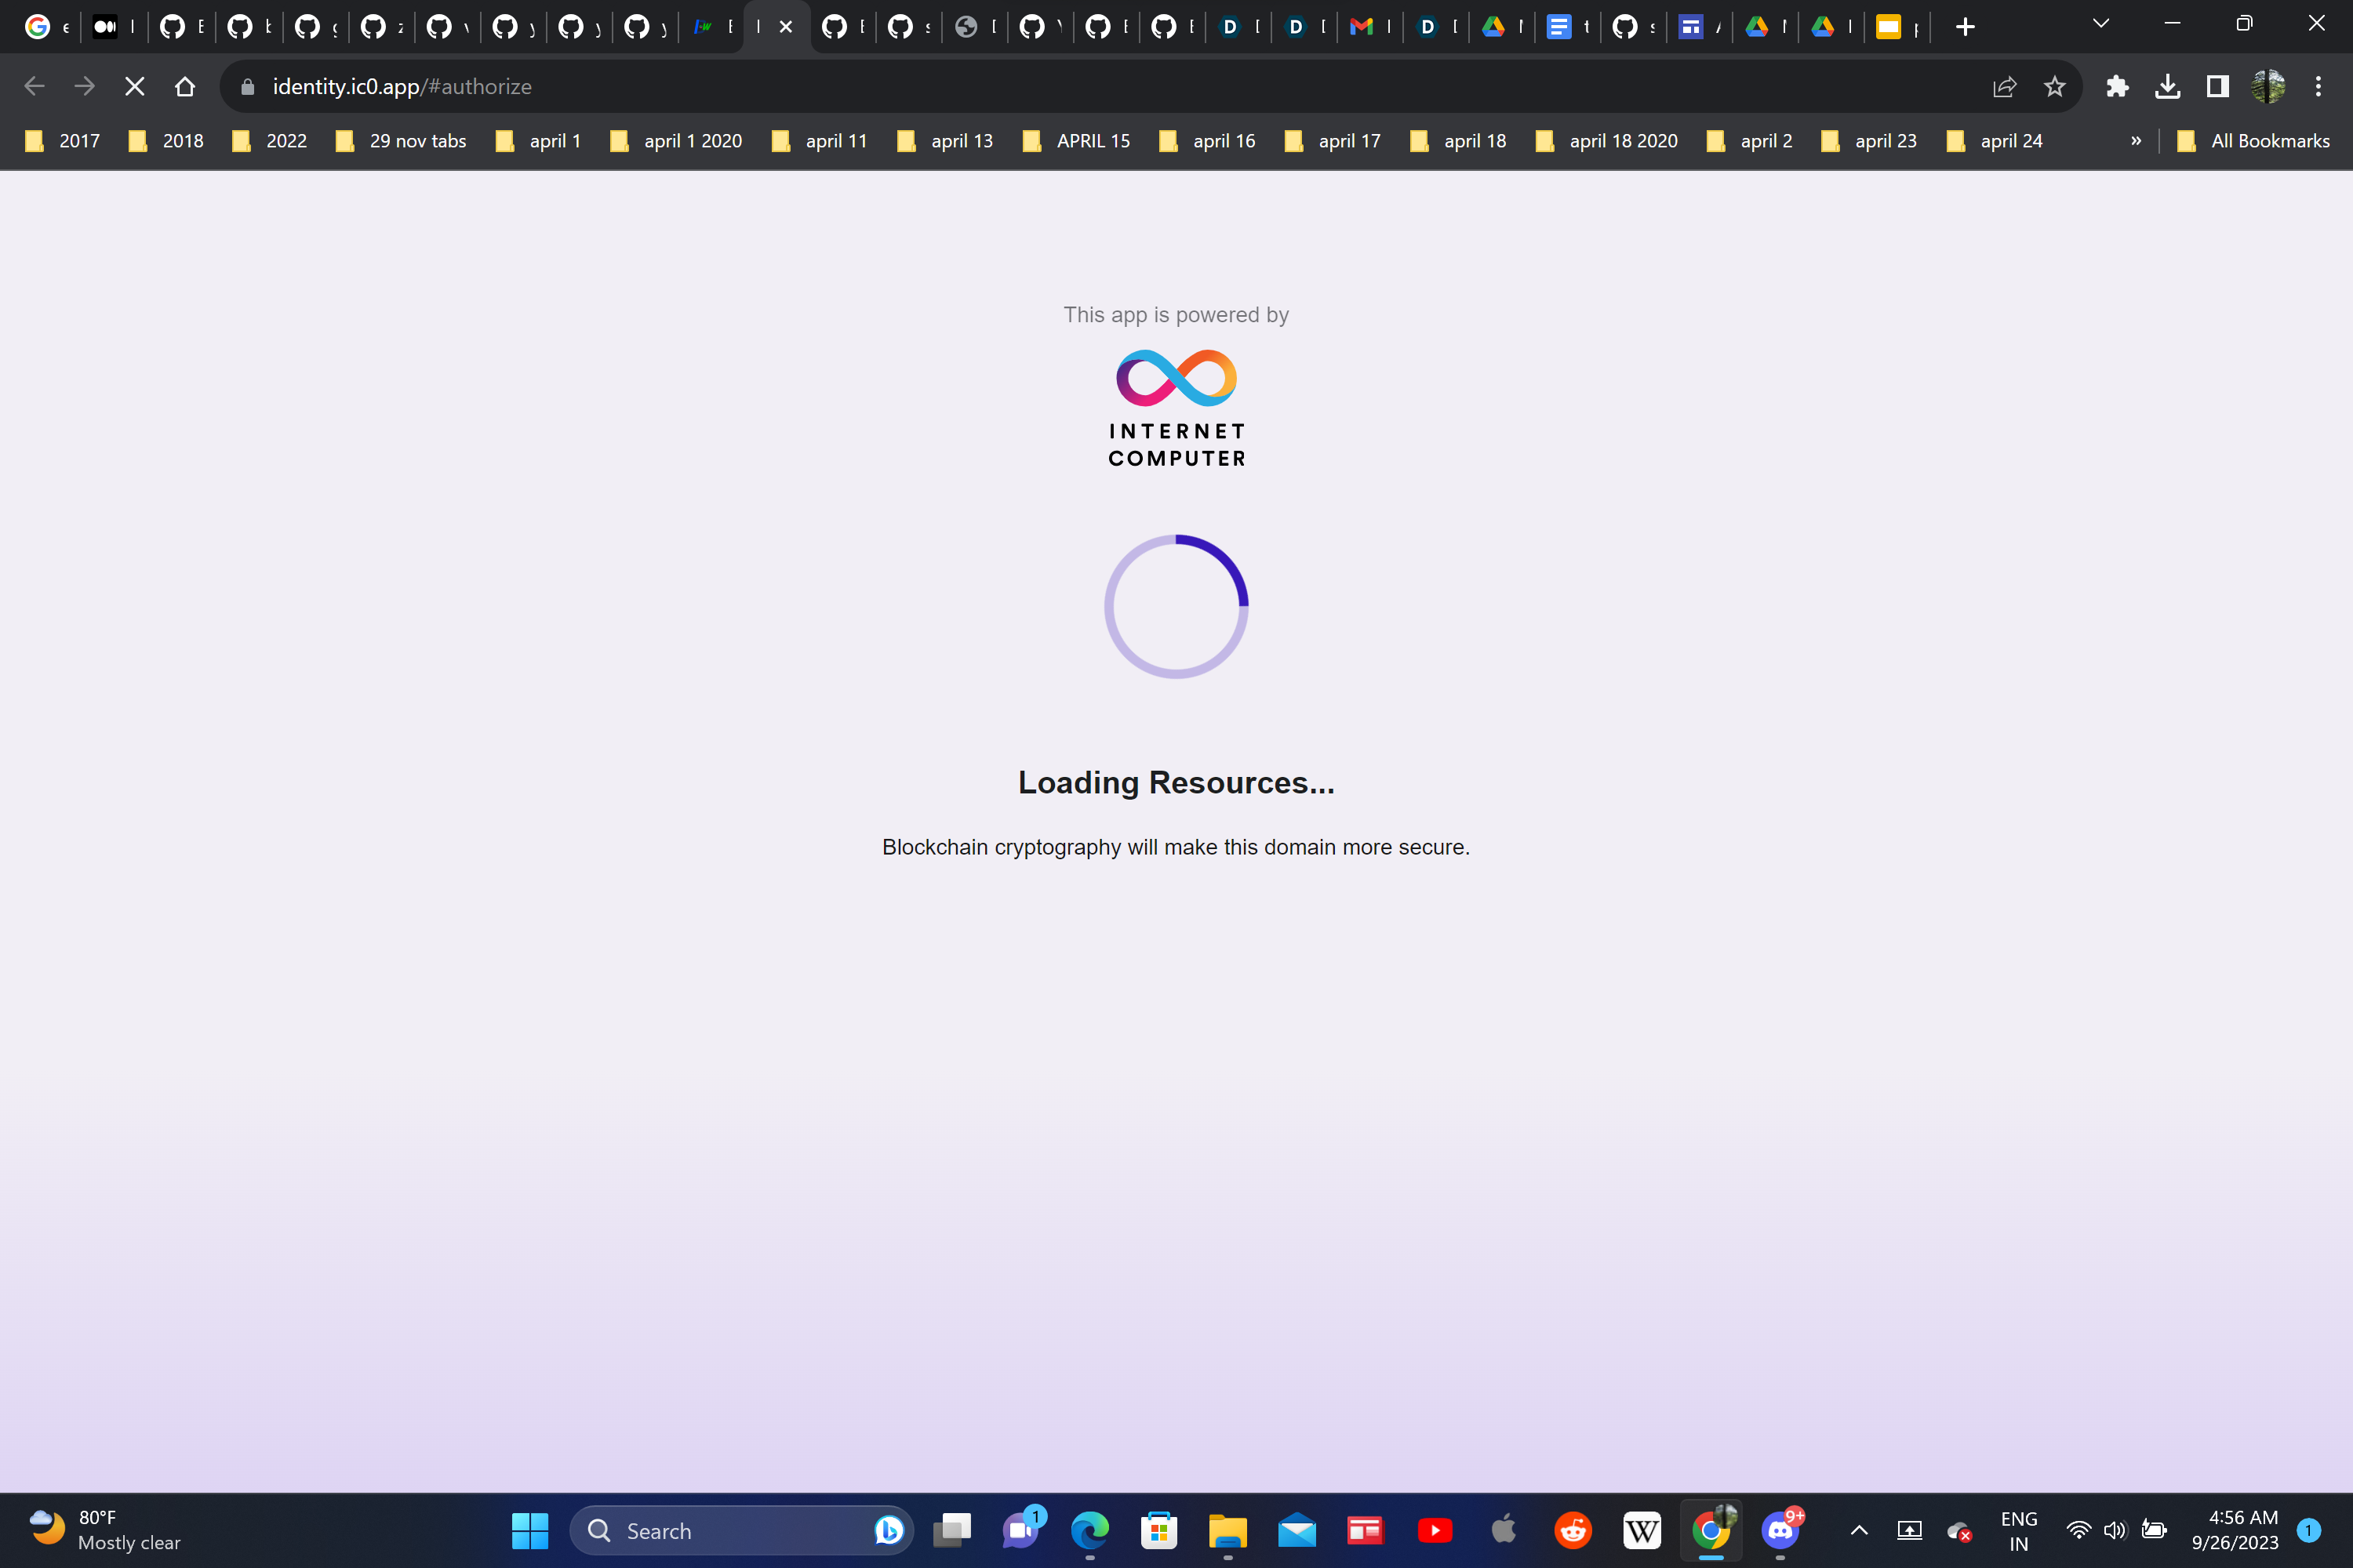2353x1568 pixels.
Task: Open a new tab with plus button
Action: (x=1965, y=27)
